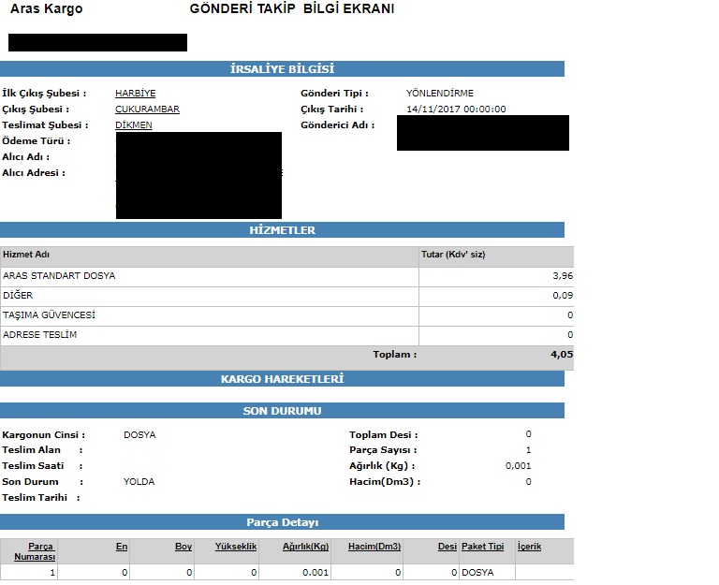719x585 pixels.
Task: Click the İRSALİYE BİLGİSİ section header
Action: [282, 68]
